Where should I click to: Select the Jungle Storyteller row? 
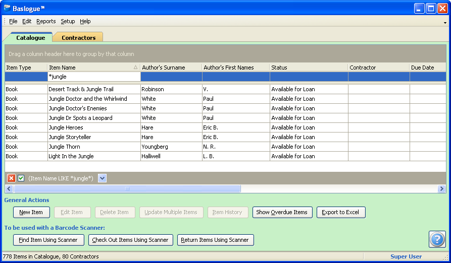(225, 137)
